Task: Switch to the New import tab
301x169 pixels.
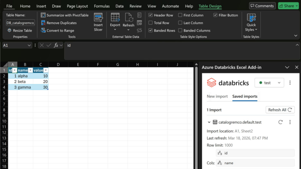Action: (x=217, y=96)
